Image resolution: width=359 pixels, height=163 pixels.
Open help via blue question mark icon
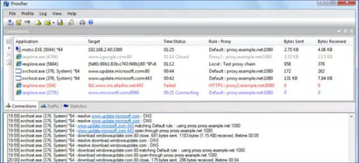[x=91, y=22]
